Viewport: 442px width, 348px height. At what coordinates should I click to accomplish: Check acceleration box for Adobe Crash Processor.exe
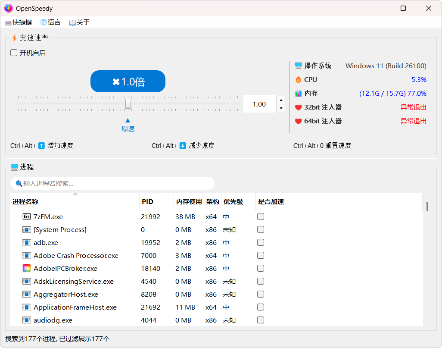tap(261, 255)
